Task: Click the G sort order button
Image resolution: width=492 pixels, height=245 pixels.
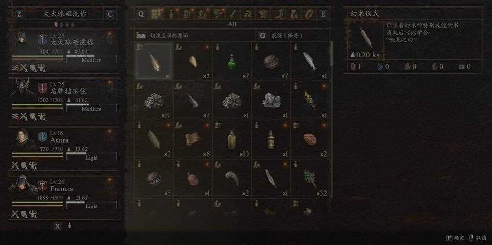Action: [x=262, y=35]
